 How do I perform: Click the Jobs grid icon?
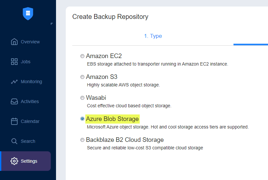point(14,62)
